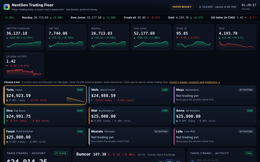
Task: Click the Gold entry in the ticker strip
Action: [185, 18]
